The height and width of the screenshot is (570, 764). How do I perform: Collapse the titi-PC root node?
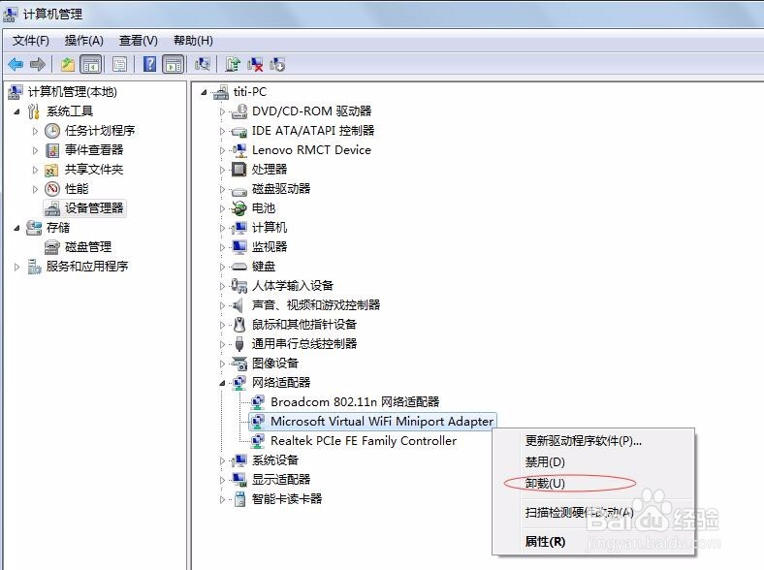[x=204, y=92]
